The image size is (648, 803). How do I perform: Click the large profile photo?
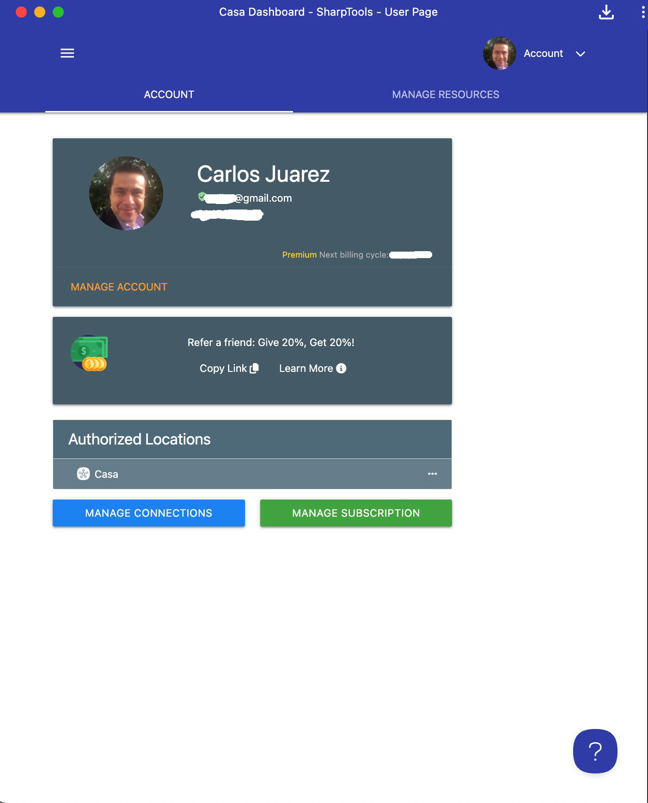(126, 193)
